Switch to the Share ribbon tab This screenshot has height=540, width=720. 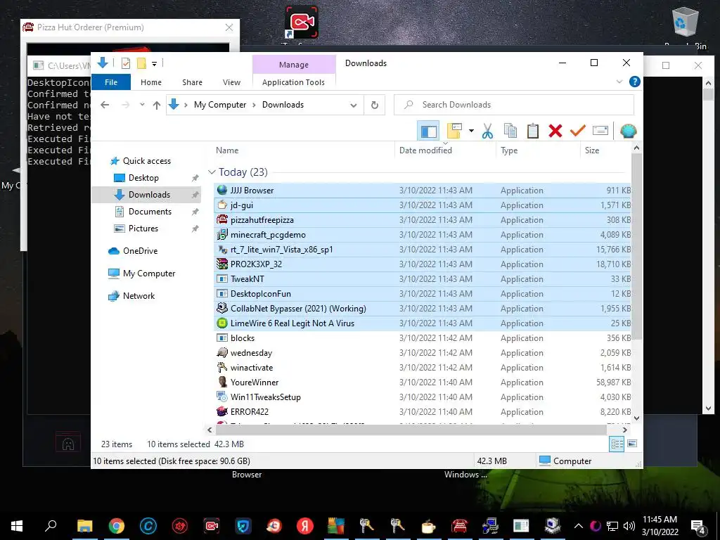(192, 82)
